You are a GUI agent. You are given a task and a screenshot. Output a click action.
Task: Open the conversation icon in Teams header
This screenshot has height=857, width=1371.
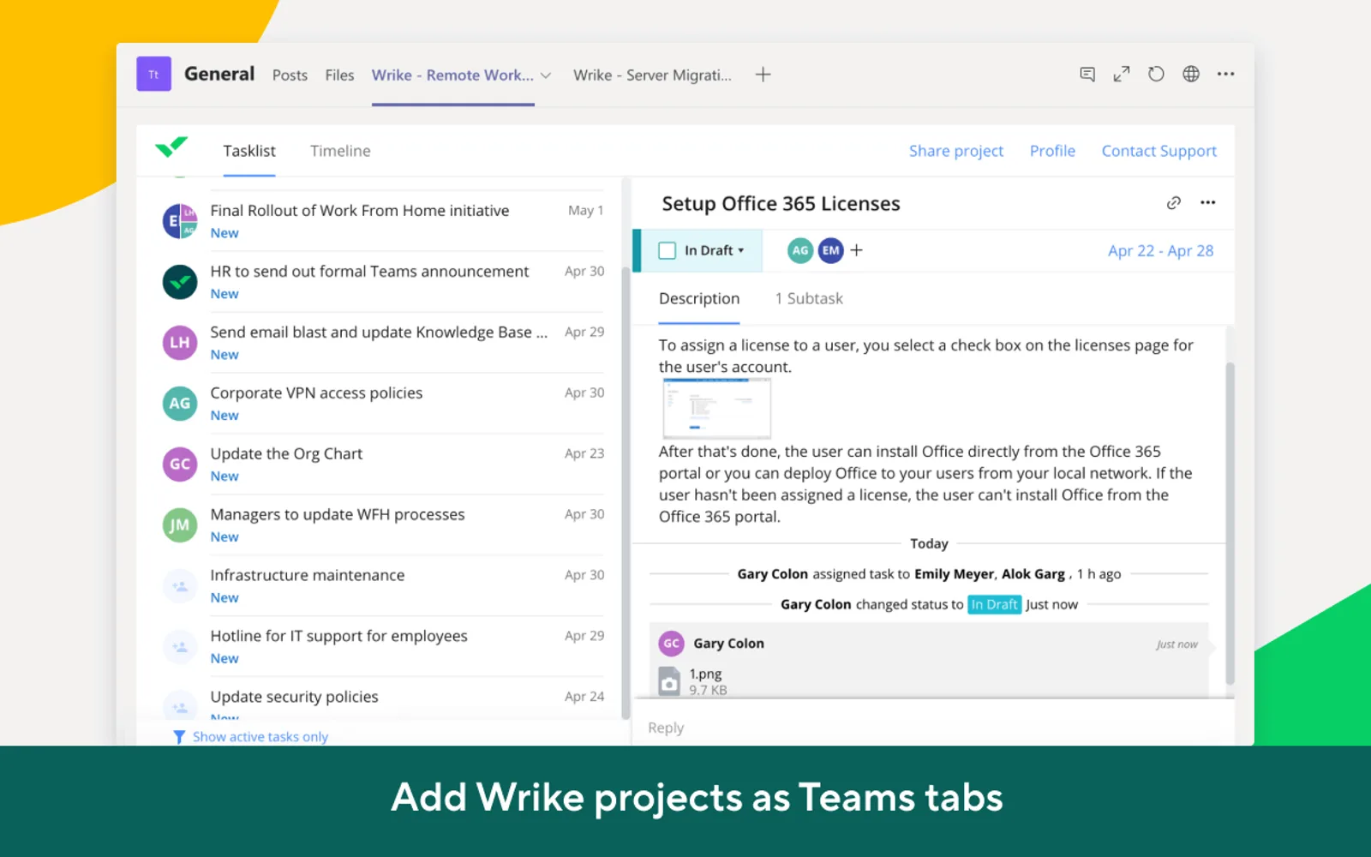coord(1087,75)
